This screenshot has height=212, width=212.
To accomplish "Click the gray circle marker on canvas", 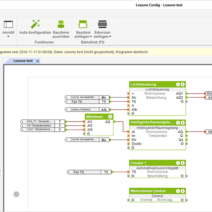I will click(16, 194).
